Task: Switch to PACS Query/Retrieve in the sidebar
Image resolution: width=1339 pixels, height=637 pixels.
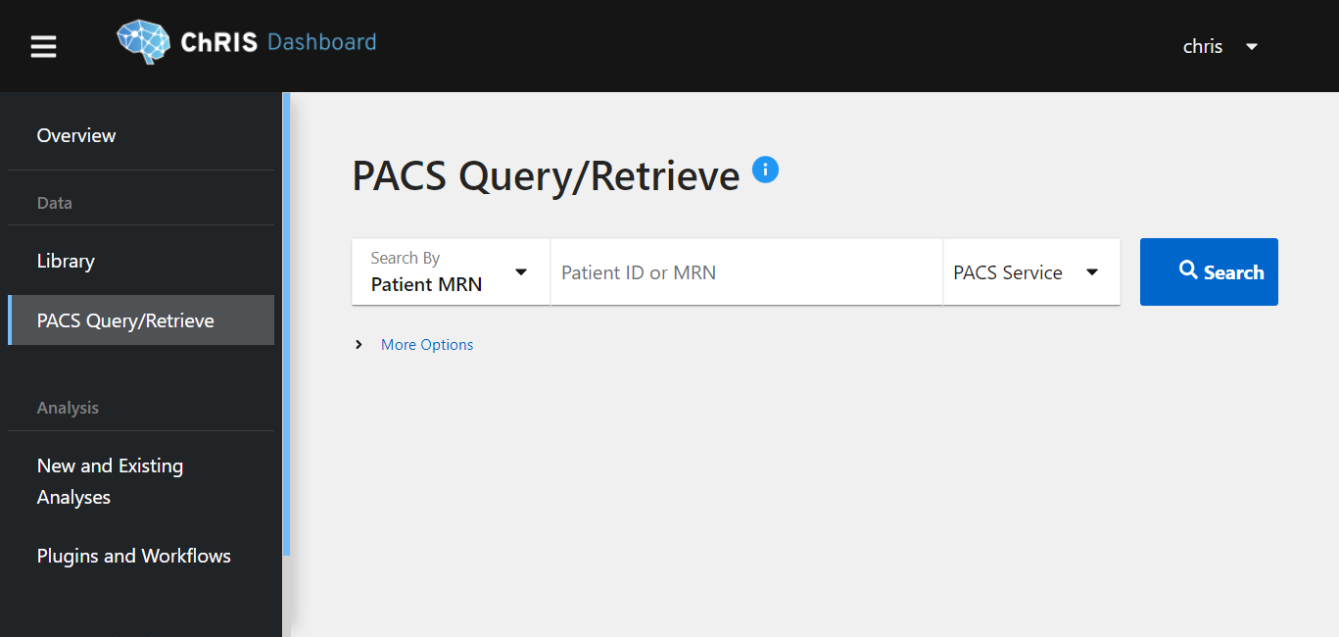Action: click(x=123, y=319)
